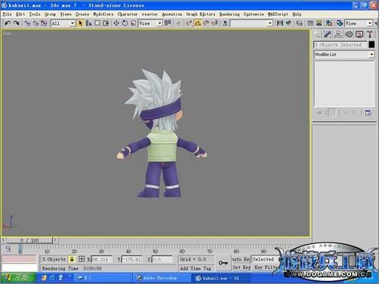This screenshot has width=379, height=284.
Task: Activate the Select Object arrow tool
Action: coord(80,23)
